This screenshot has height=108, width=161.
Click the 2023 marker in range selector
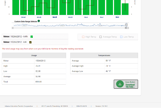[62, 26]
